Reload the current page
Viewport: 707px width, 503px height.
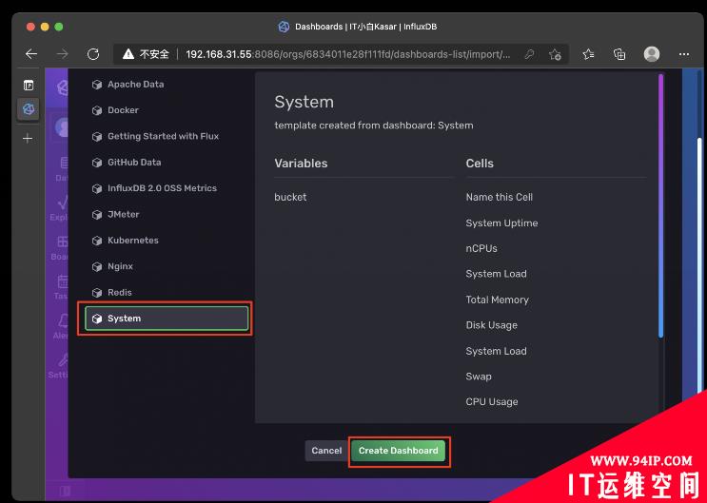click(x=93, y=54)
